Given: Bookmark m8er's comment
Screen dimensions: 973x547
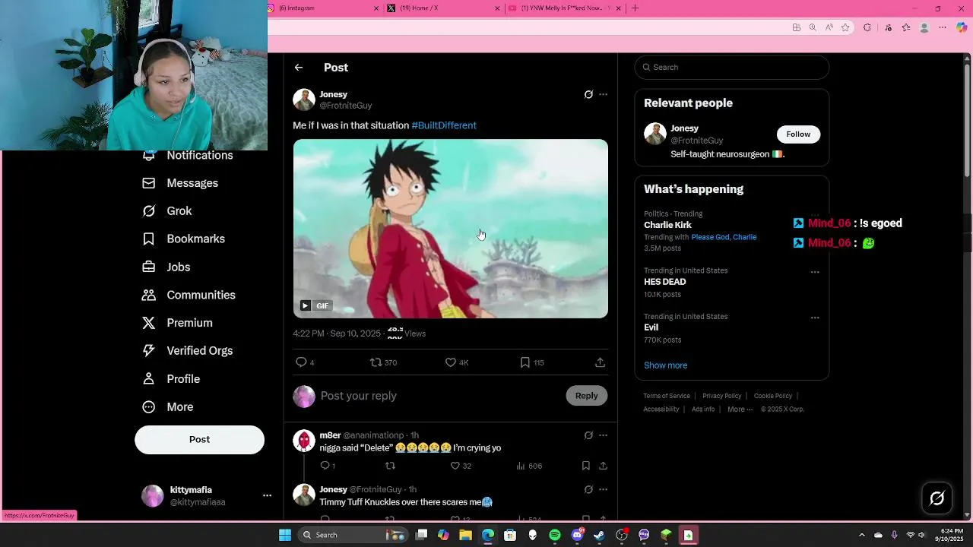Looking at the screenshot, I should (x=585, y=466).
